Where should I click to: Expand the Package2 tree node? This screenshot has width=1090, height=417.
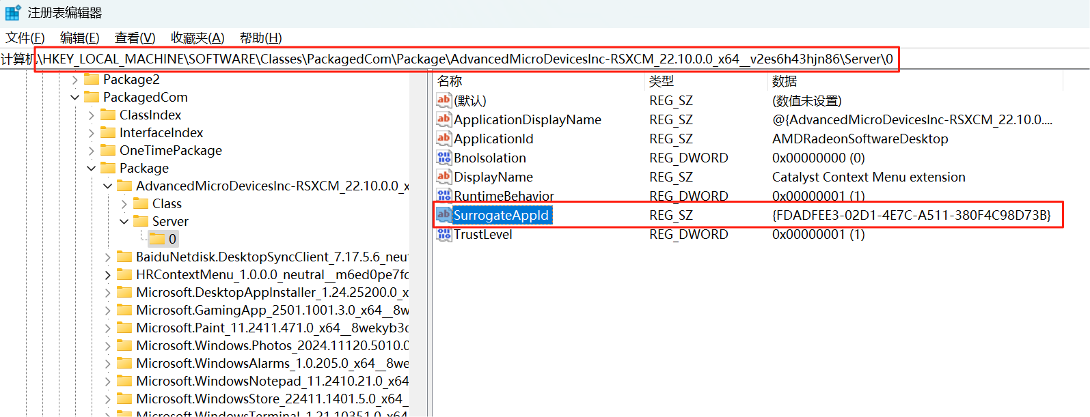(75, 80)
